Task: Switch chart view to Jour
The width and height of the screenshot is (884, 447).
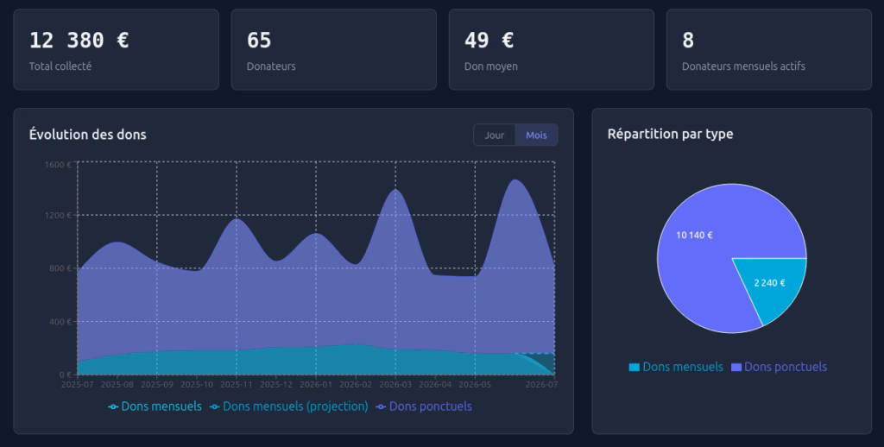Action: click(495, 135)
